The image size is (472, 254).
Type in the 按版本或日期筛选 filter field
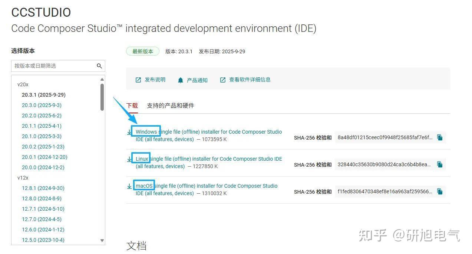coord(54,66)
